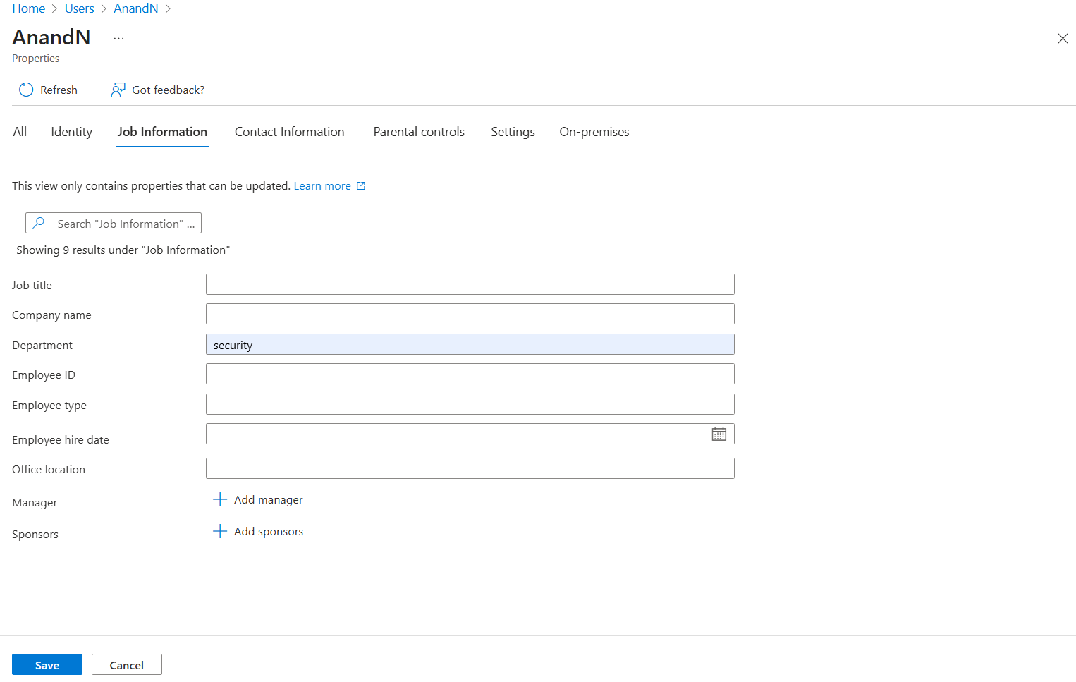The width and height of the screenshot is (1076, 682).
Task: Switch to the On-premises tab
Action: click(x=594, y=132)
